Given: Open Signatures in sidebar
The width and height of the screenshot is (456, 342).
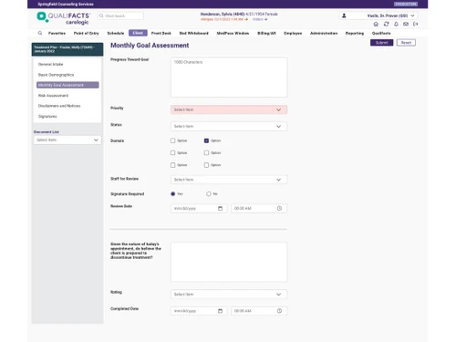Looking at the screenshot, I should 47,116.
